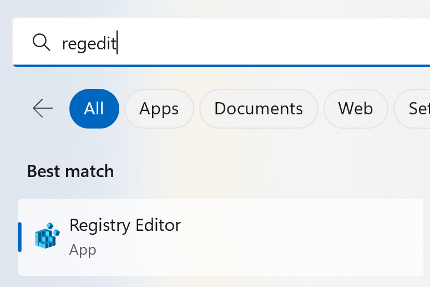Switch to the Apps filter tab
430x287 pixels.
coord(159,108)
